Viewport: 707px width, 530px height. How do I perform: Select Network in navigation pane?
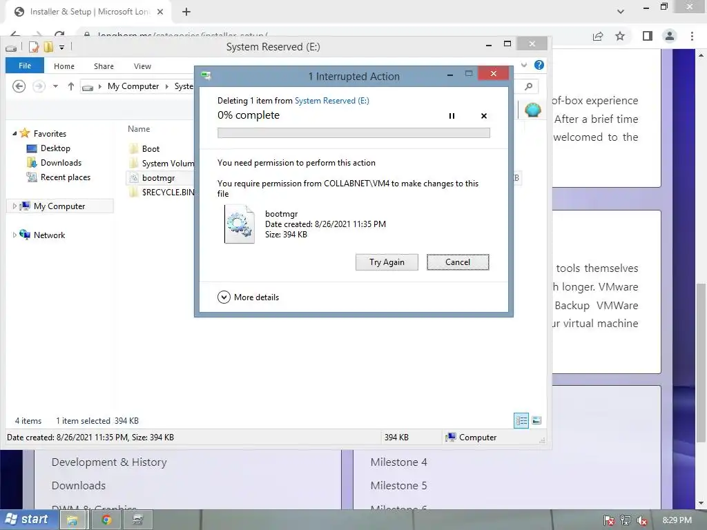(49, 235)
